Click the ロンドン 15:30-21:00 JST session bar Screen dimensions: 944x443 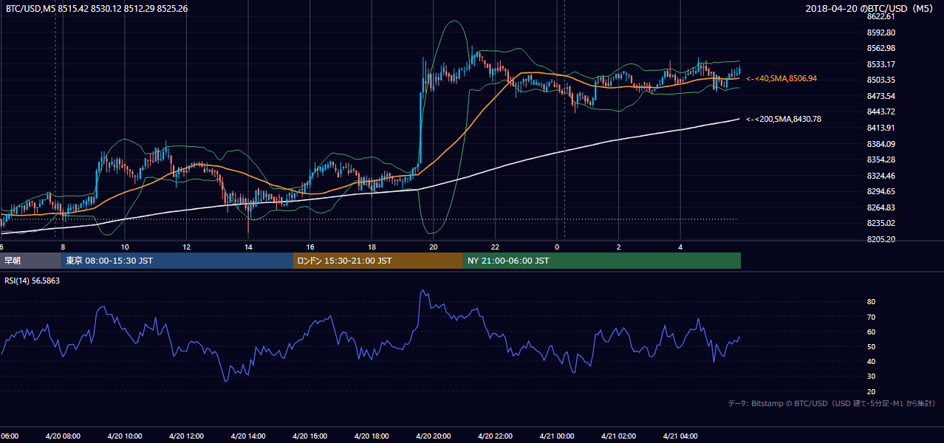(x=378, y=261)
